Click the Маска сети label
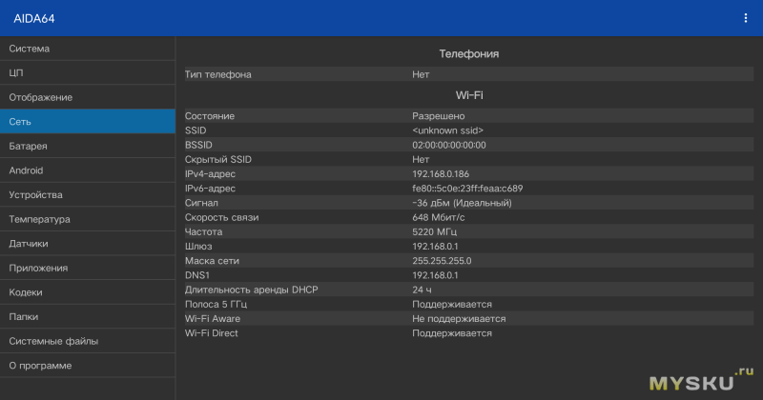 [212, 261]
